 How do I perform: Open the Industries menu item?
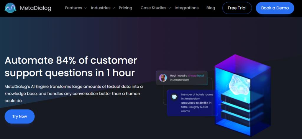point(101,8)
